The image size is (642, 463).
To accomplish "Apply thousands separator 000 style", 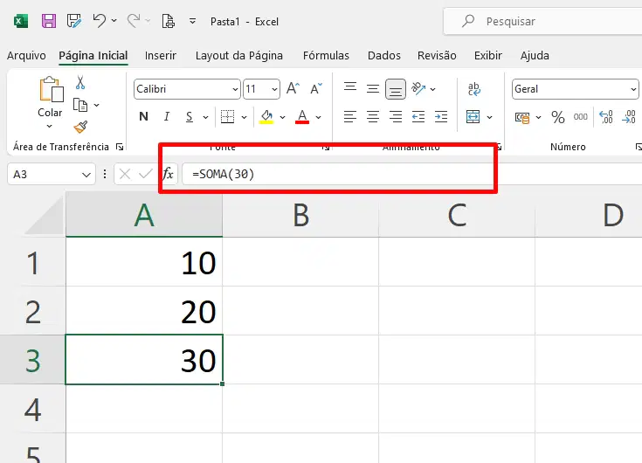I will coord(581,117).
